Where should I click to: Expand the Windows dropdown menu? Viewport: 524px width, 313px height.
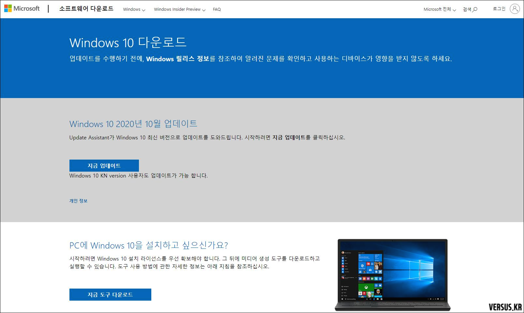click(x=134, y=9)
